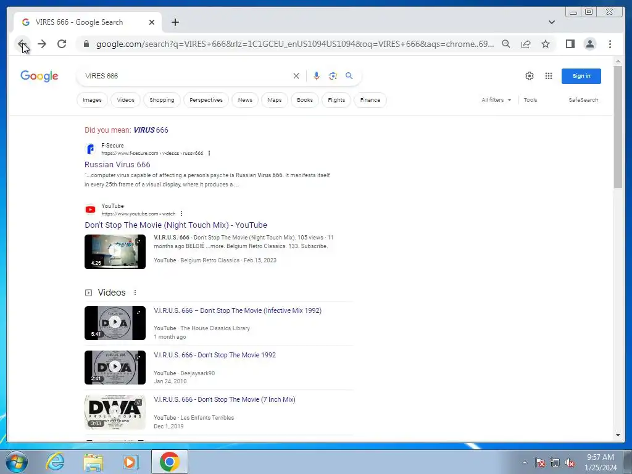The image size is (632, 474).
Task: Show hidden system tray icons
Action: point(525,462)
